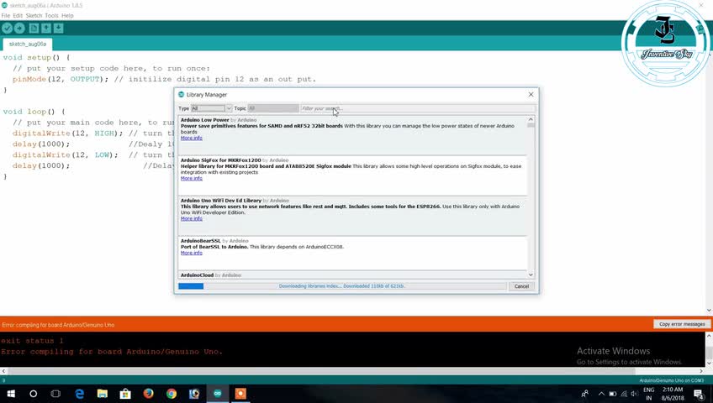
Task: Open File Explorer from the taskbar
Action: (x=103, y=394)
